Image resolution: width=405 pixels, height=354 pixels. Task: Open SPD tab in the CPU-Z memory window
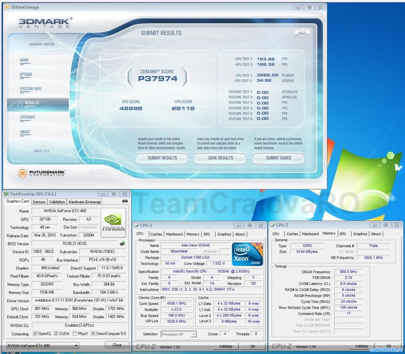(x=343, y=234)
